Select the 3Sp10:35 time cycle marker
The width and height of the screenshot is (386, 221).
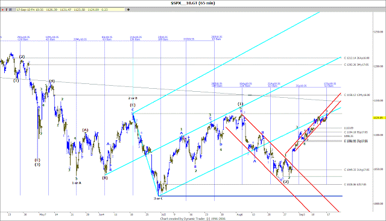pos(301,86)
